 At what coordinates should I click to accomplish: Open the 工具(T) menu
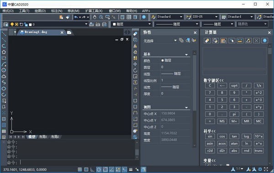pos(24,11)
